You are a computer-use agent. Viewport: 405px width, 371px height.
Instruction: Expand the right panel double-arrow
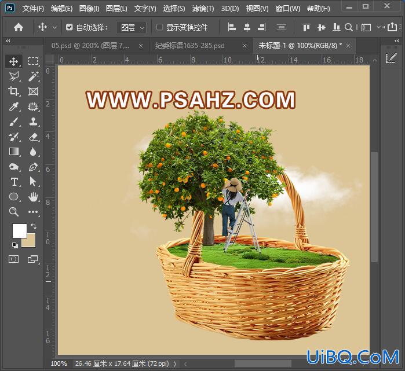pyautogui.click(x=397, y=41)
